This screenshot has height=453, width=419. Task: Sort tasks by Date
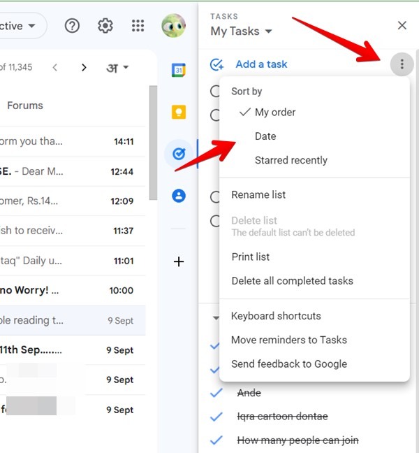314,136
